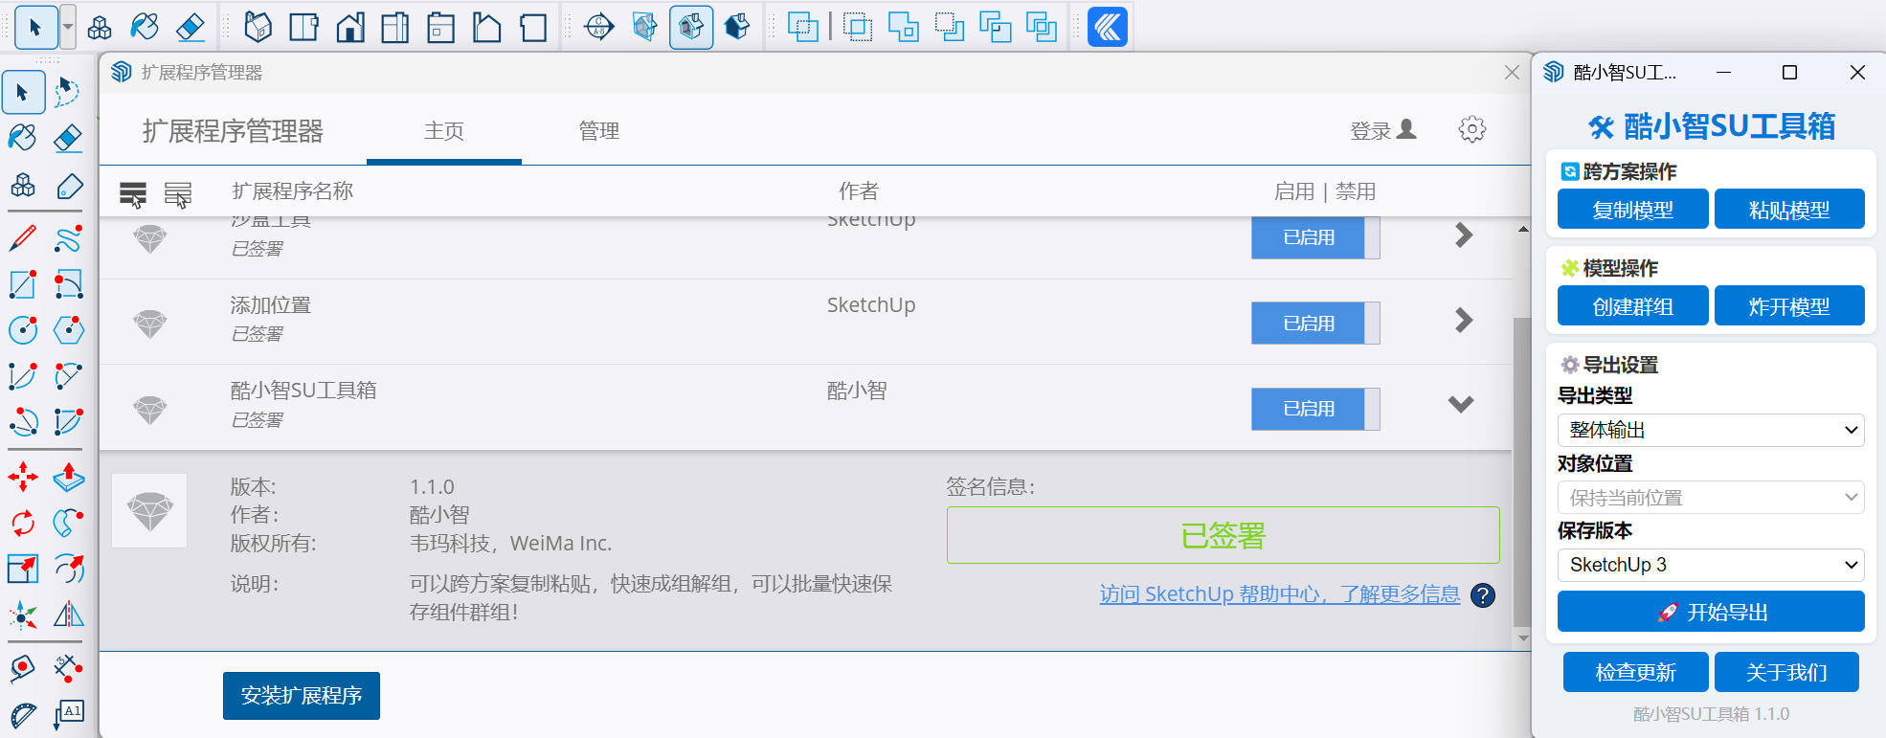Open the 导出类型 dropdown showing 整体输出

click(x=1711, y=430)
